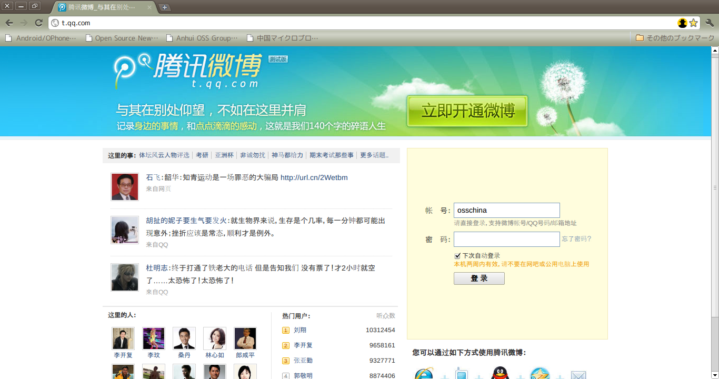Image resolution: width=719 pixels, height=379 pixels.
Task: Open a new tab with the plus button
Action: (165, 7)
